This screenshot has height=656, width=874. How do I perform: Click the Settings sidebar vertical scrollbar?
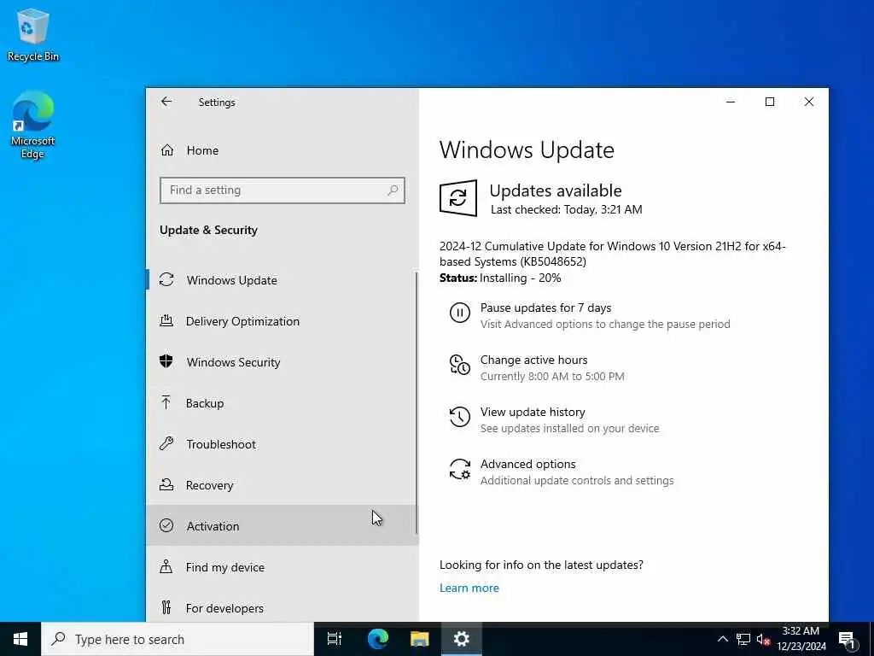(x=417, y=403)
